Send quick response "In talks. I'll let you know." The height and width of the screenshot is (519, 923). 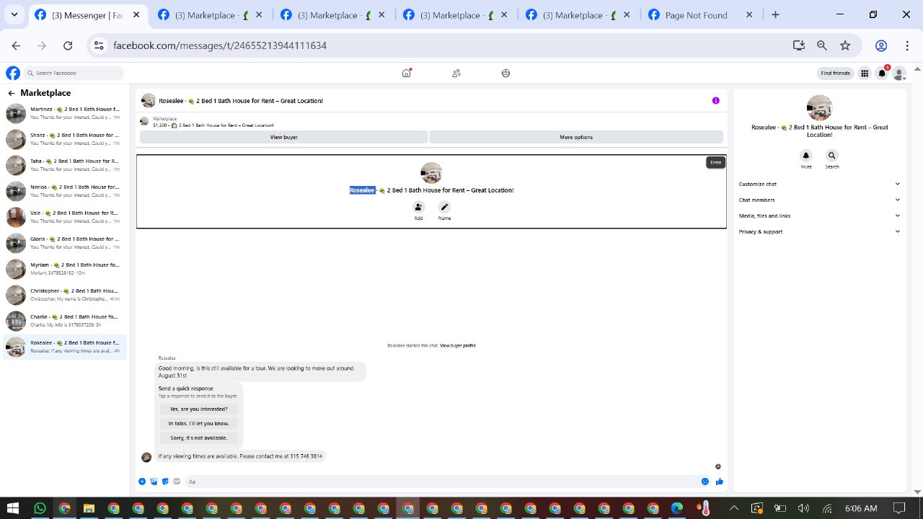[x=198, y=423]
